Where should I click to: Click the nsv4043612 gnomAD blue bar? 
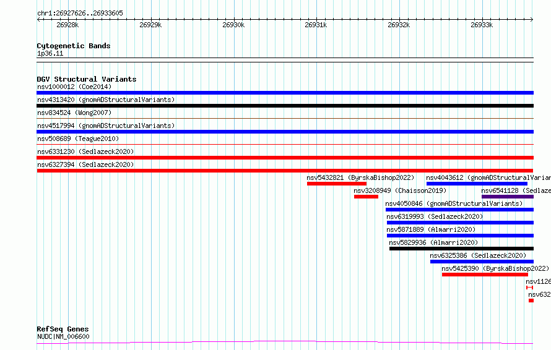(x=477, y=184)
